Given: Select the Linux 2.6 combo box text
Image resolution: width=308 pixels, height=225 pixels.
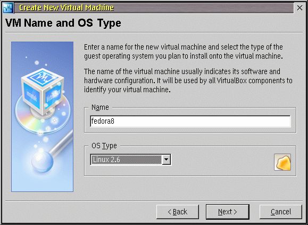Looking at the screenshot, I should point(106,159).
